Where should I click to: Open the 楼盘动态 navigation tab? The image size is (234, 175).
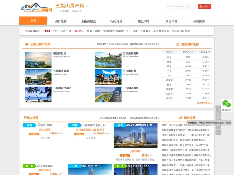point(144,21)
